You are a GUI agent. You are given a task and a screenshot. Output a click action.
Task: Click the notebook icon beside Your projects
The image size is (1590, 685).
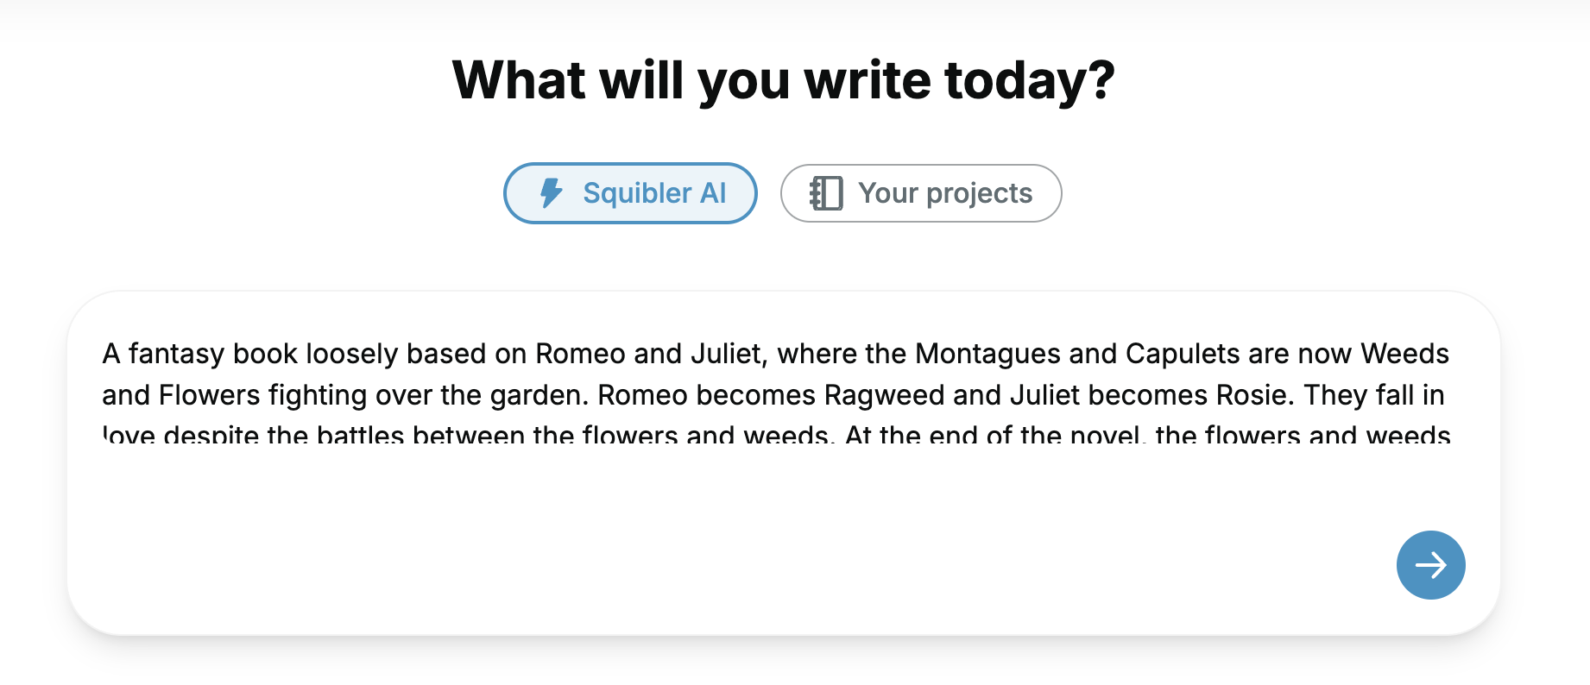(826, 193)
